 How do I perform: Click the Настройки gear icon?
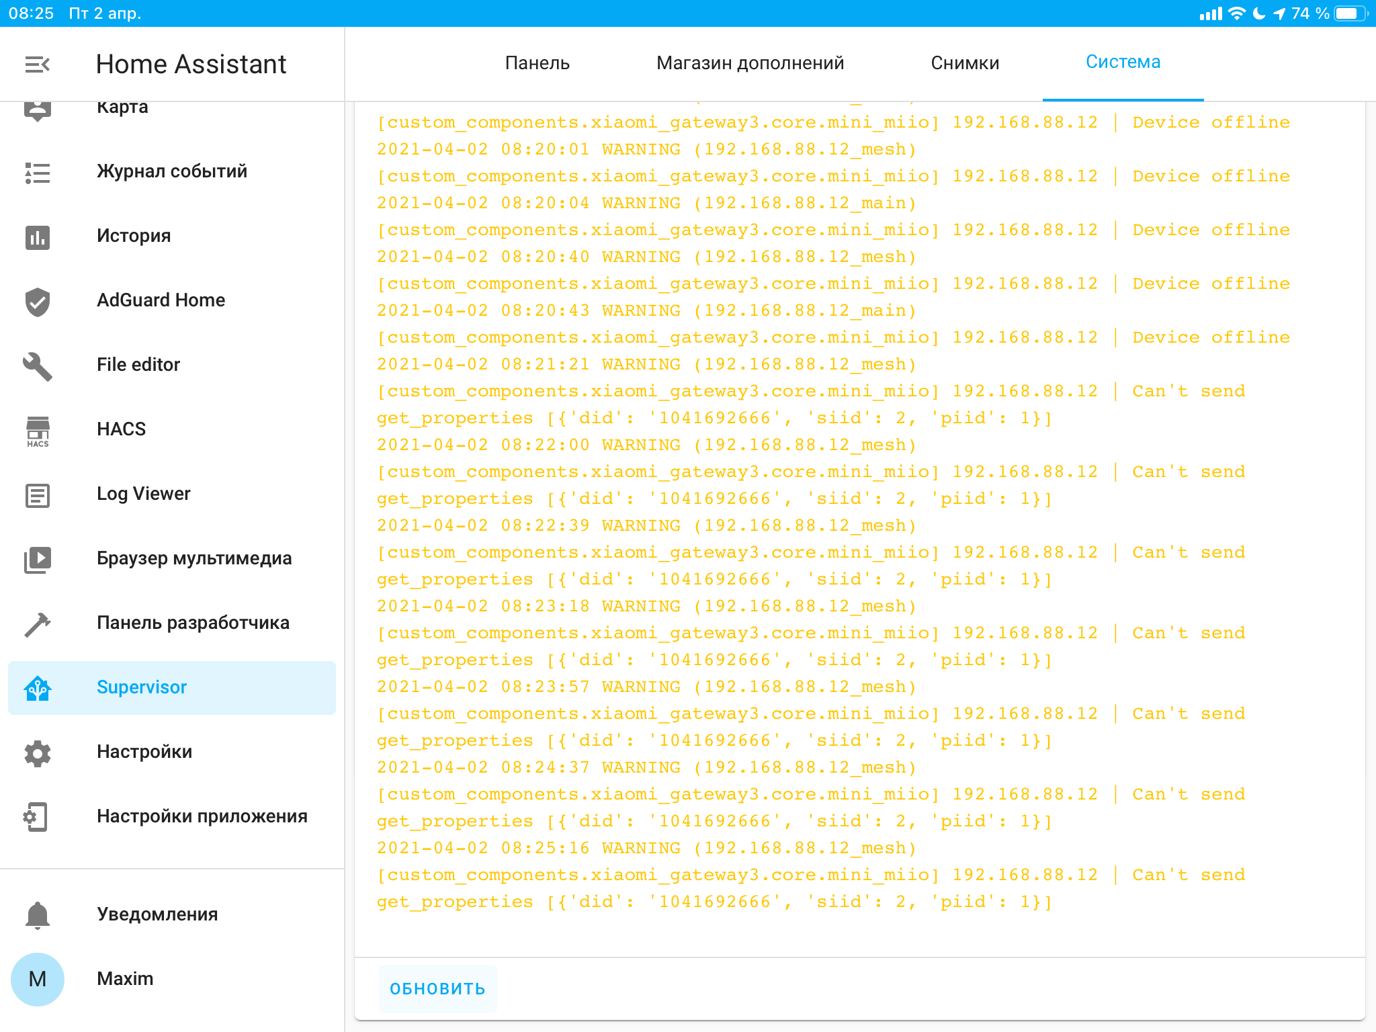click(x=38, y=753)
